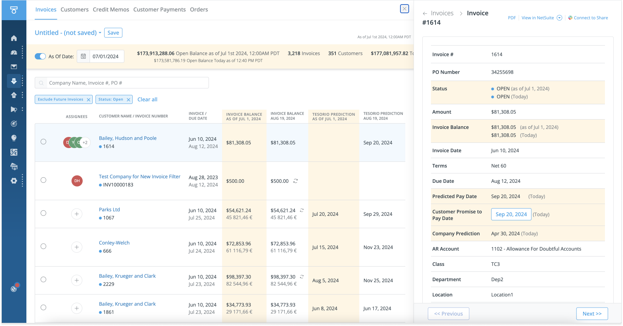Open the currency exchange icon in sidebar

tap(14, 152)
